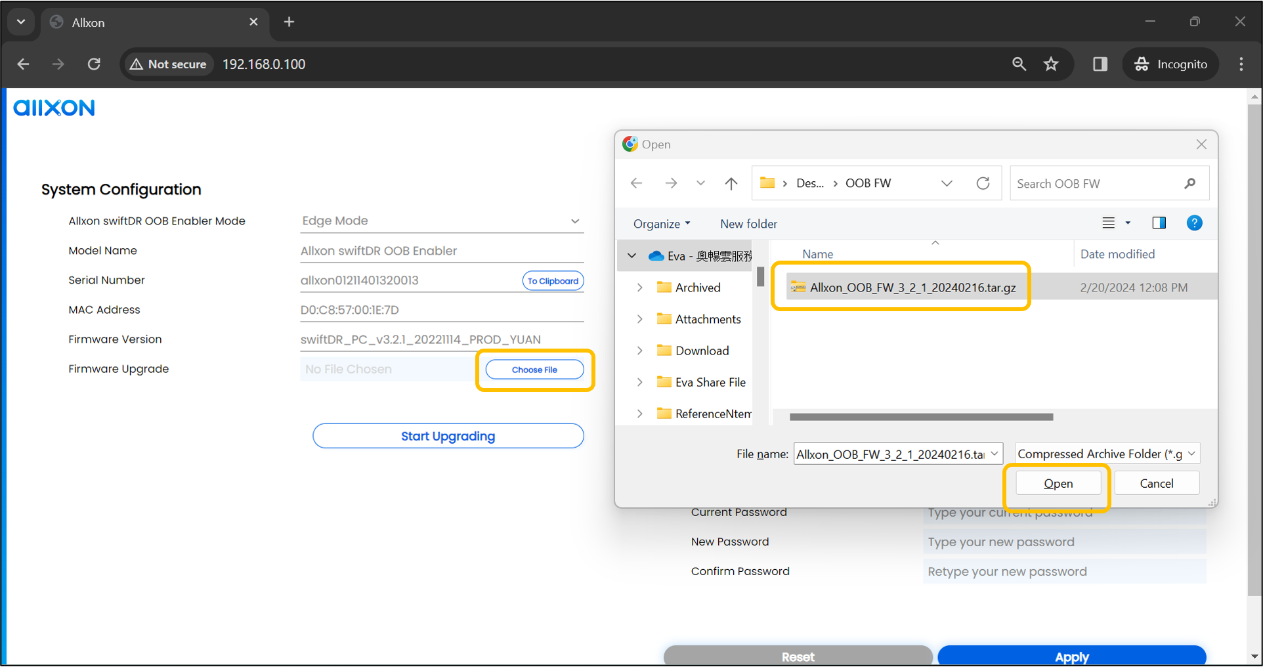Click the Reset button
The width and height of the screenshot is (1263, 667).
click(x=798, y=656)
